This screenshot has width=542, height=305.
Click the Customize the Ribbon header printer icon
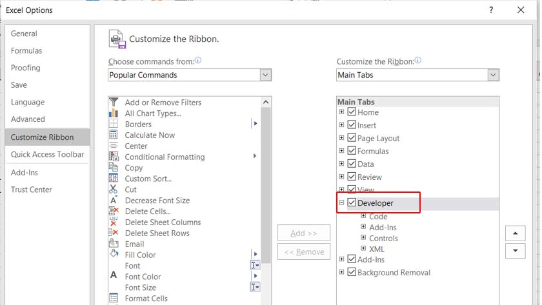click(117, 39)
